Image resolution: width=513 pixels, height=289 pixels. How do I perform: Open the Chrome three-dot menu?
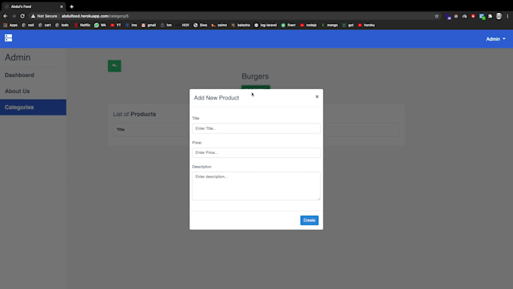(x=508, y=16)
